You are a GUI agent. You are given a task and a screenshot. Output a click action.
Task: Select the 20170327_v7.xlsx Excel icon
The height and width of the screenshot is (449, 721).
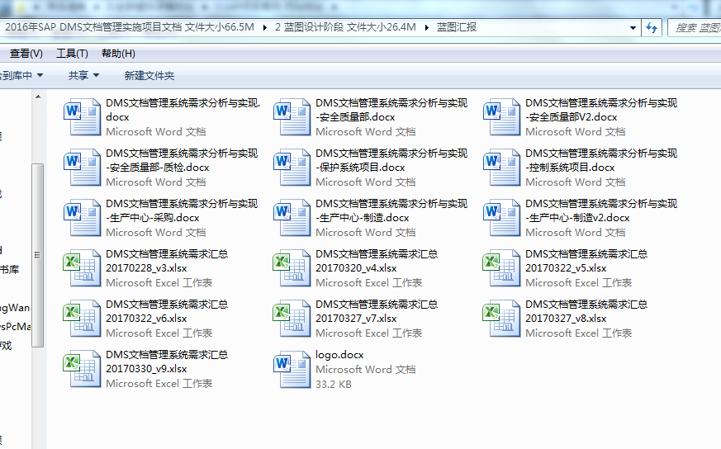pyautogui.click(x=292, y=319)
